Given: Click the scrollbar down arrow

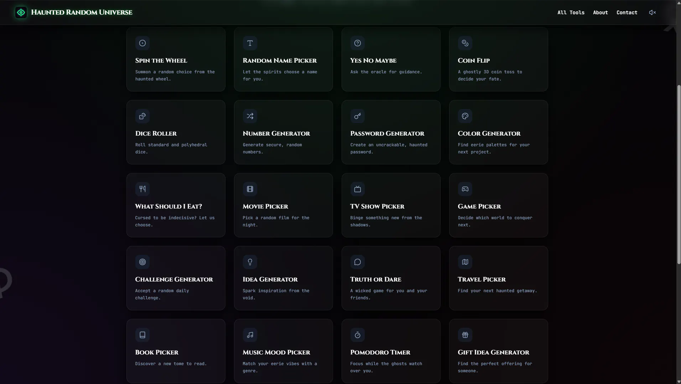Looking at the screenshot, I should [x=679, y=382].
